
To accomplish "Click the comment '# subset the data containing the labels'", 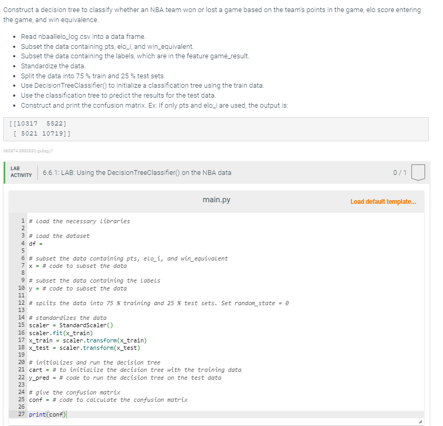I will (x=95, y=280).
